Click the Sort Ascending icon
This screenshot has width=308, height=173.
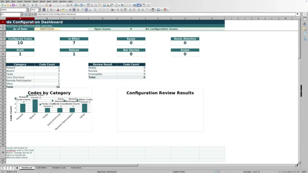click(x=92, y=5)
